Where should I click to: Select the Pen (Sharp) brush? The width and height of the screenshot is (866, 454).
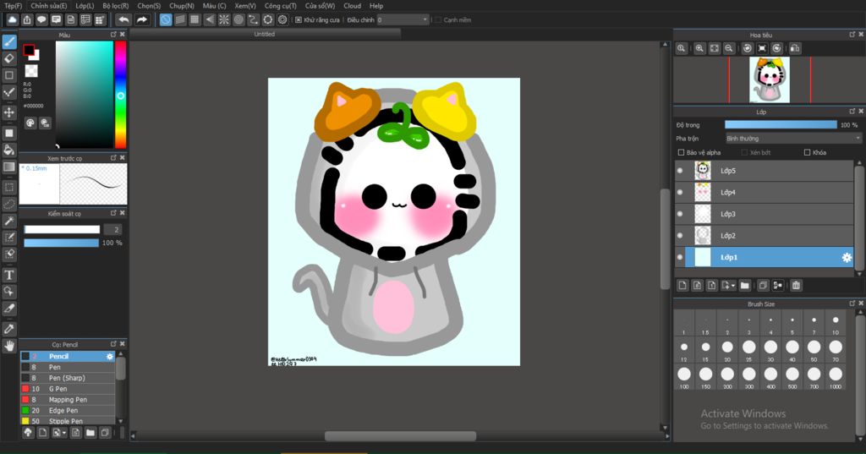(68, 378)
